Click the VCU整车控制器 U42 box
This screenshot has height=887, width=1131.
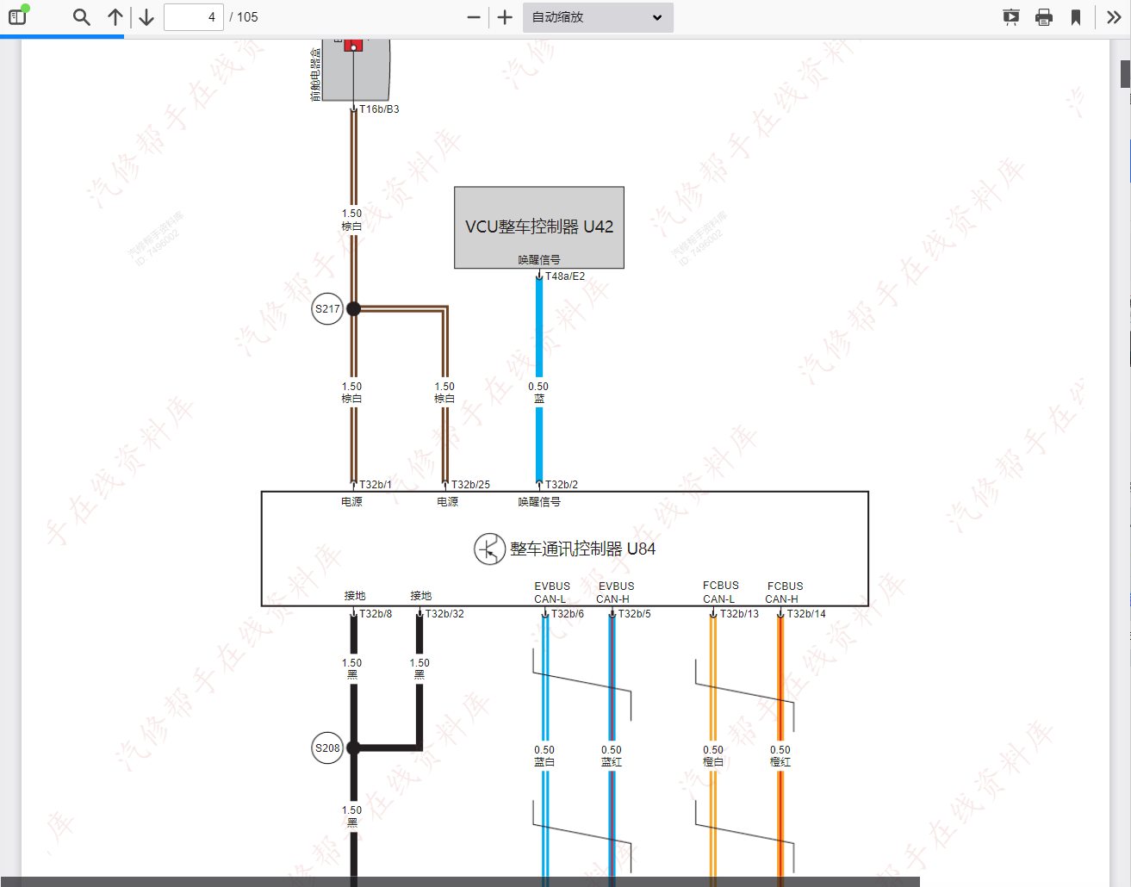point(539,227)
